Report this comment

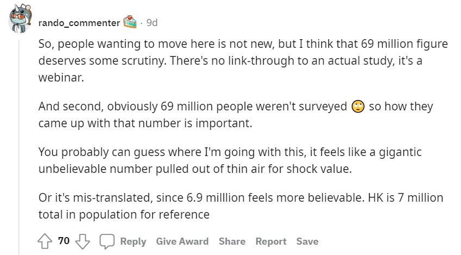click(271, 241)
